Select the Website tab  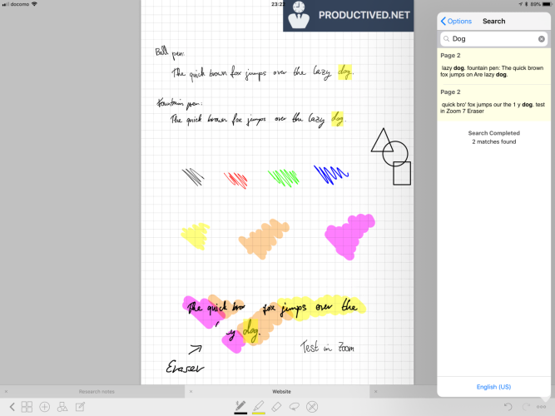[281, 392]
